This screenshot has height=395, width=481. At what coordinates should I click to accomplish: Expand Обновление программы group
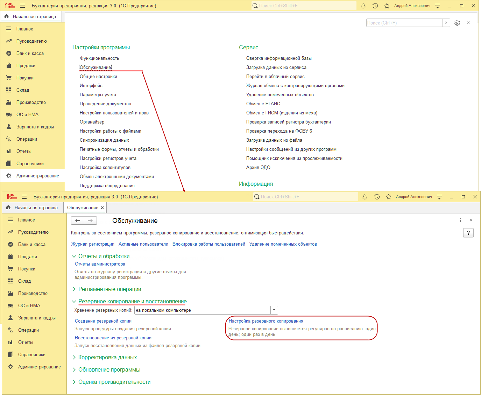(x=74, y=370)
